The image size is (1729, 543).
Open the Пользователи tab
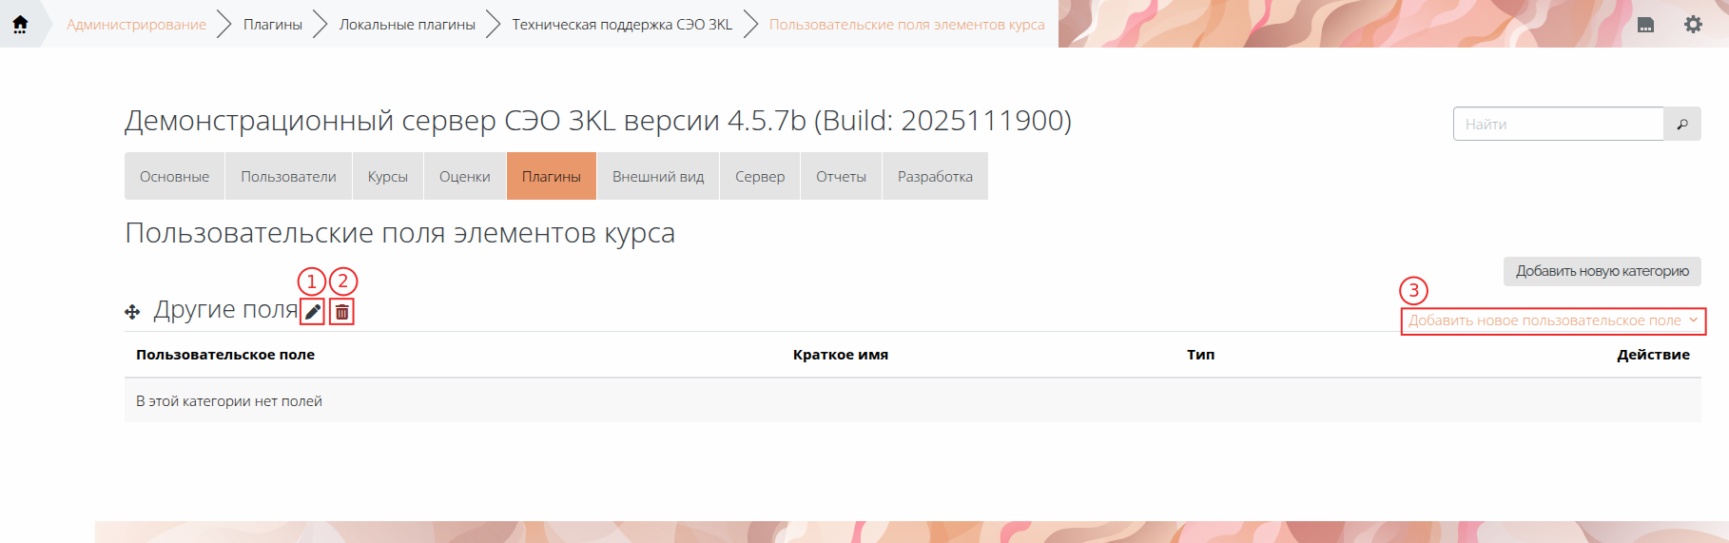[x=288, y=177]
